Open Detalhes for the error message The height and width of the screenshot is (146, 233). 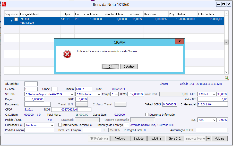[x=129, y=67]
